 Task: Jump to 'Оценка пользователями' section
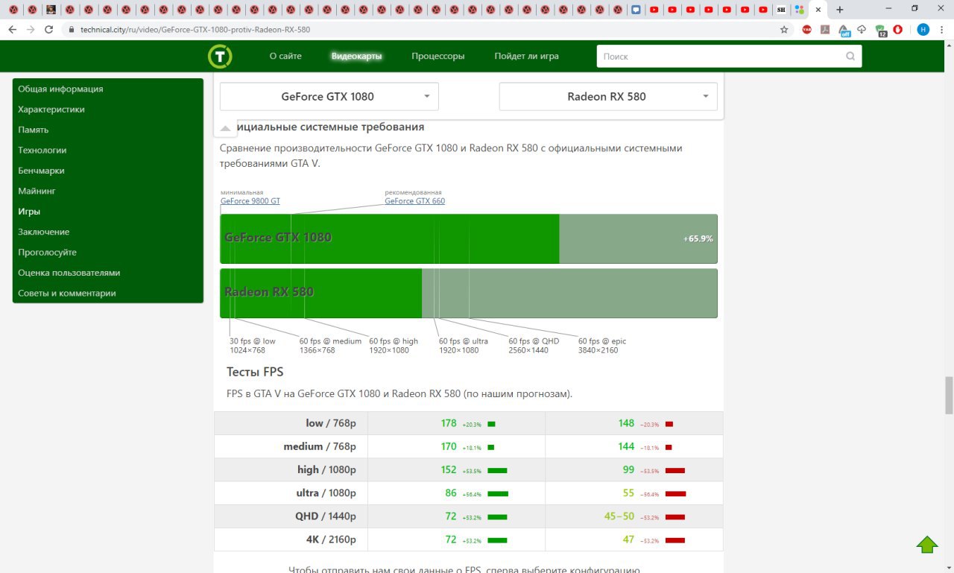[69, 273]
